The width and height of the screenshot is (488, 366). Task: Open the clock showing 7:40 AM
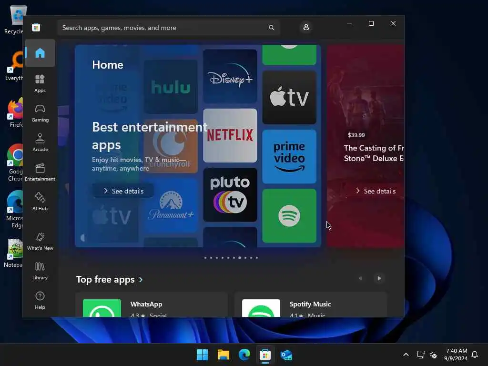[x=456, y=355]
